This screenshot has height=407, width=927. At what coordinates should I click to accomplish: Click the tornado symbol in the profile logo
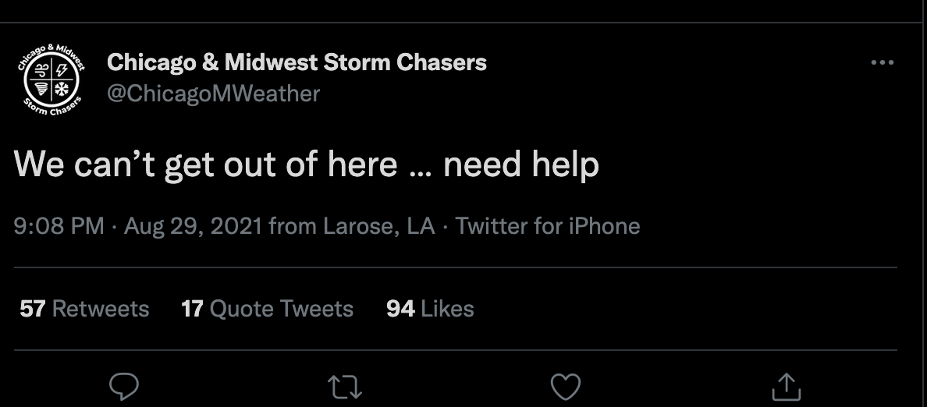[43, 89]
